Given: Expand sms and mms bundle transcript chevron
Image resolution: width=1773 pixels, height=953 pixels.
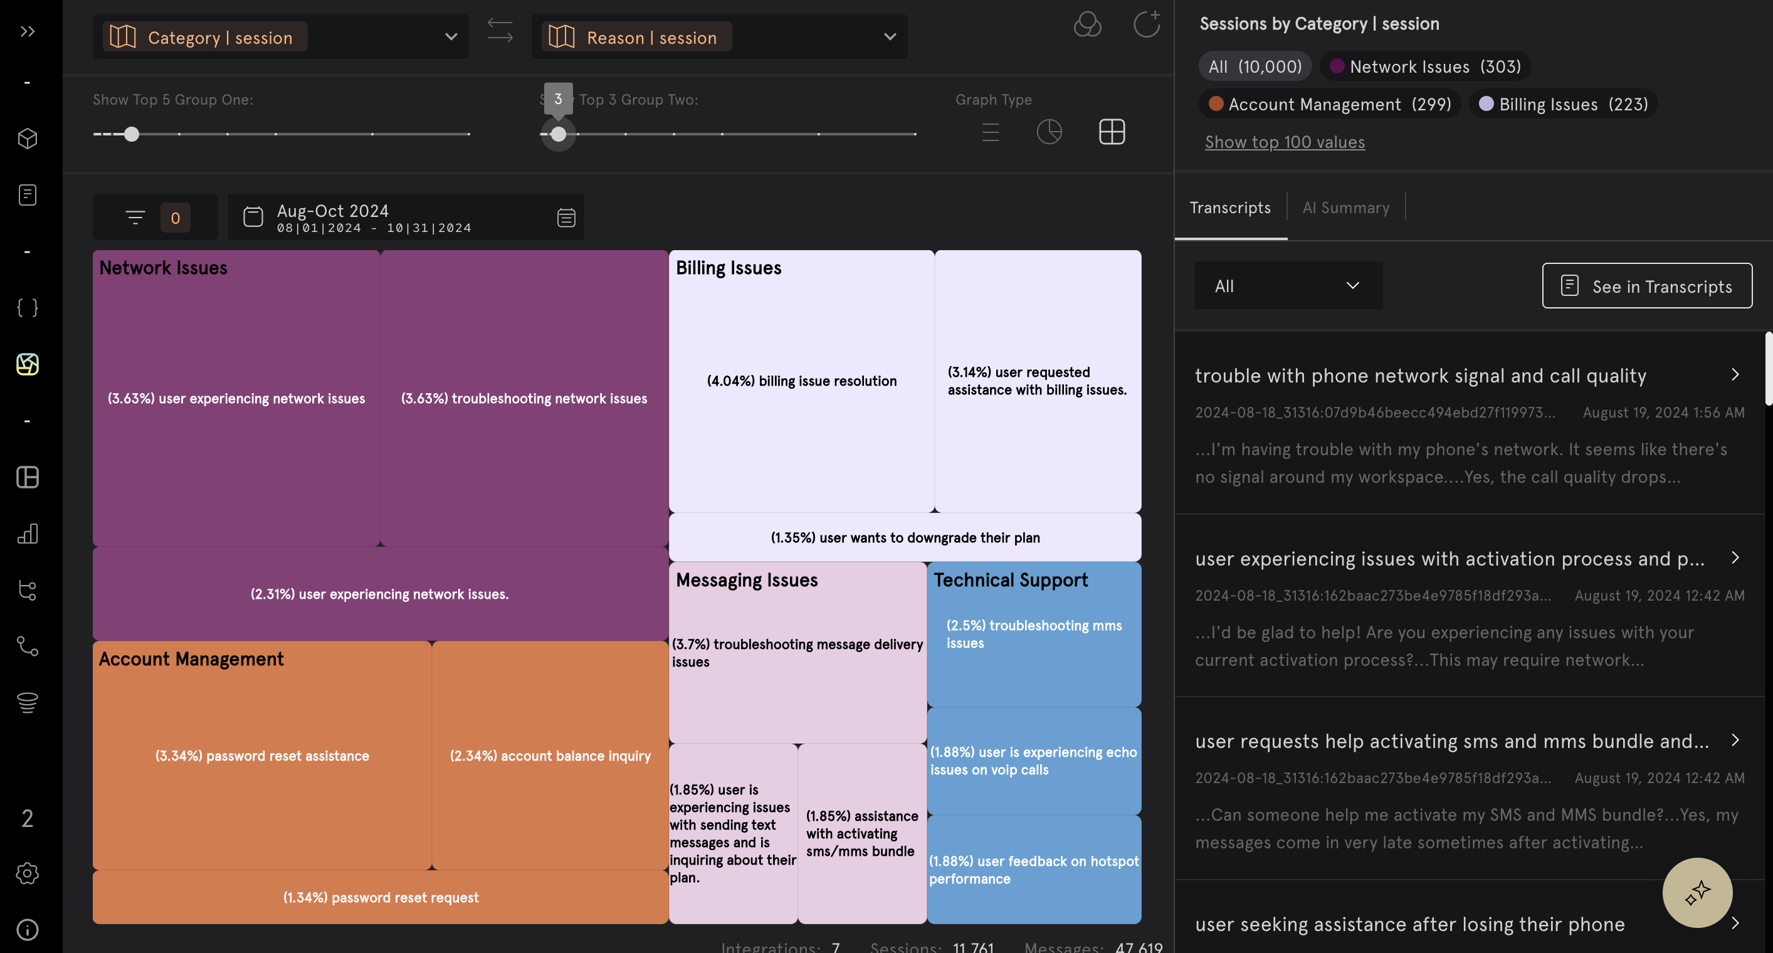Looking at the screenshot, I should point(1735,740).
